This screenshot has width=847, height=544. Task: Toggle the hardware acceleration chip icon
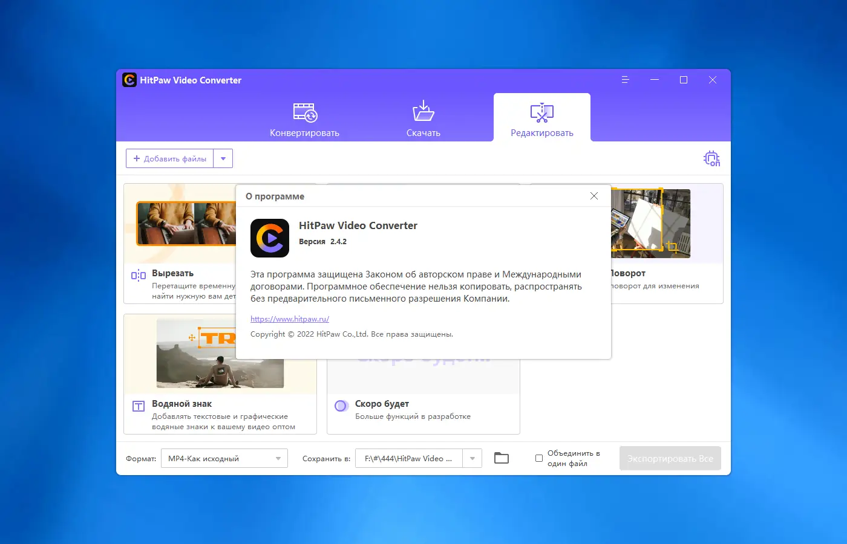(x=711, y=158)
